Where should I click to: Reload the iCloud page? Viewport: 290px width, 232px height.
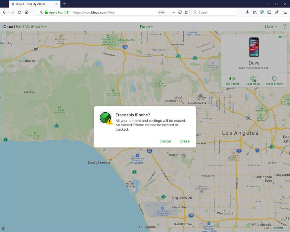point(19,12)
